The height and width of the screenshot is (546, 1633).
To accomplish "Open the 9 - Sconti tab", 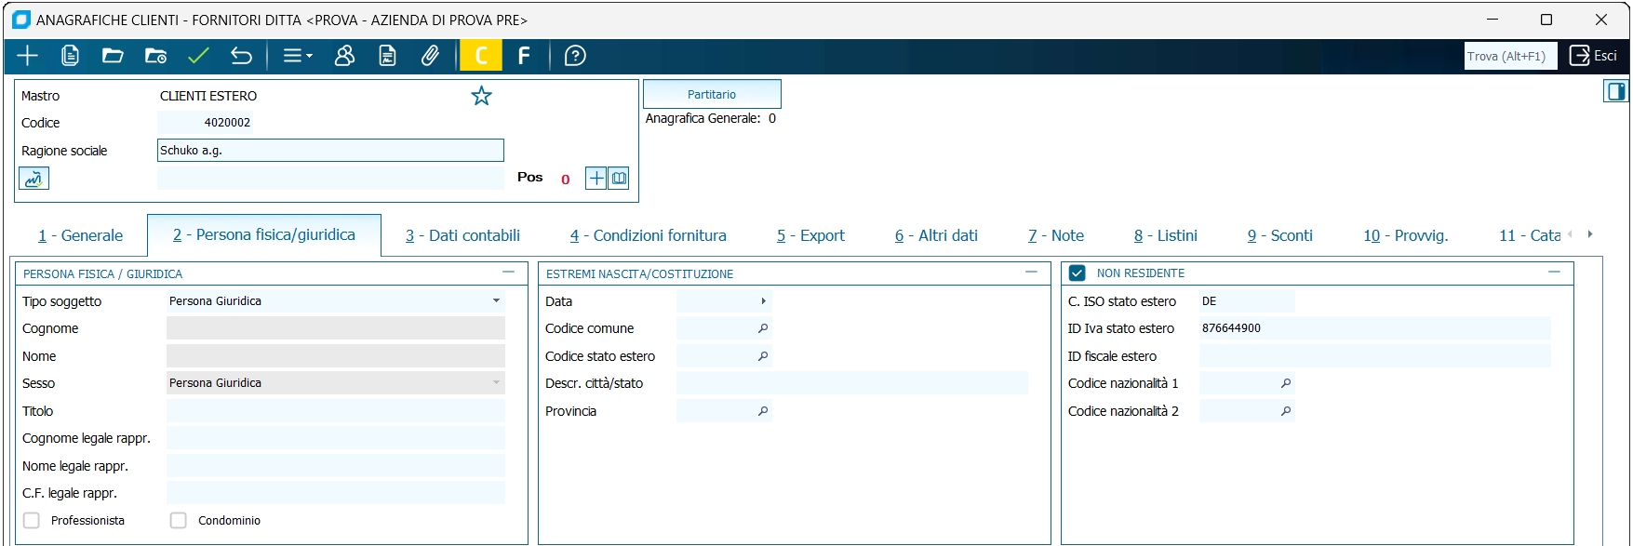I will [x=1280, y=235].
